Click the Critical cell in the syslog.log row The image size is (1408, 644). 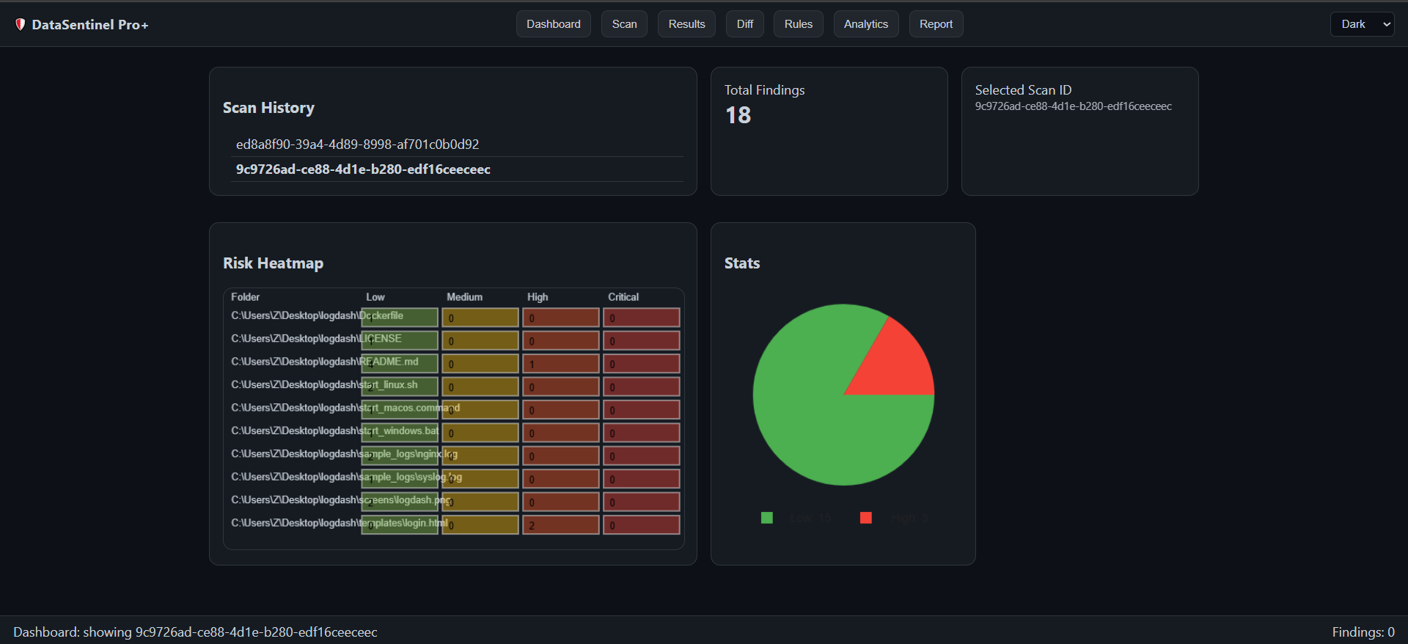pyautogui.click(x=642, y=479)
